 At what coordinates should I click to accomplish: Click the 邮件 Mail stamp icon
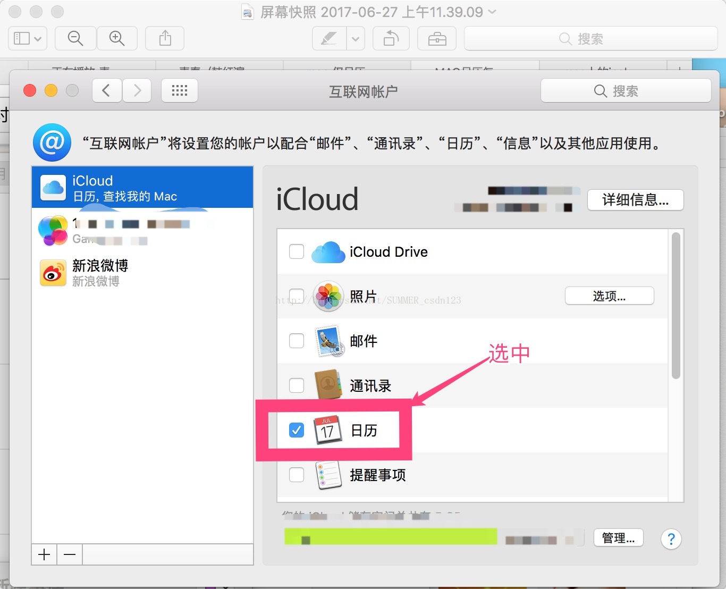click(x=330, y=341)
